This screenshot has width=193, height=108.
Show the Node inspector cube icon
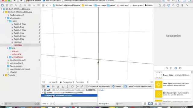tap(169, 5)
